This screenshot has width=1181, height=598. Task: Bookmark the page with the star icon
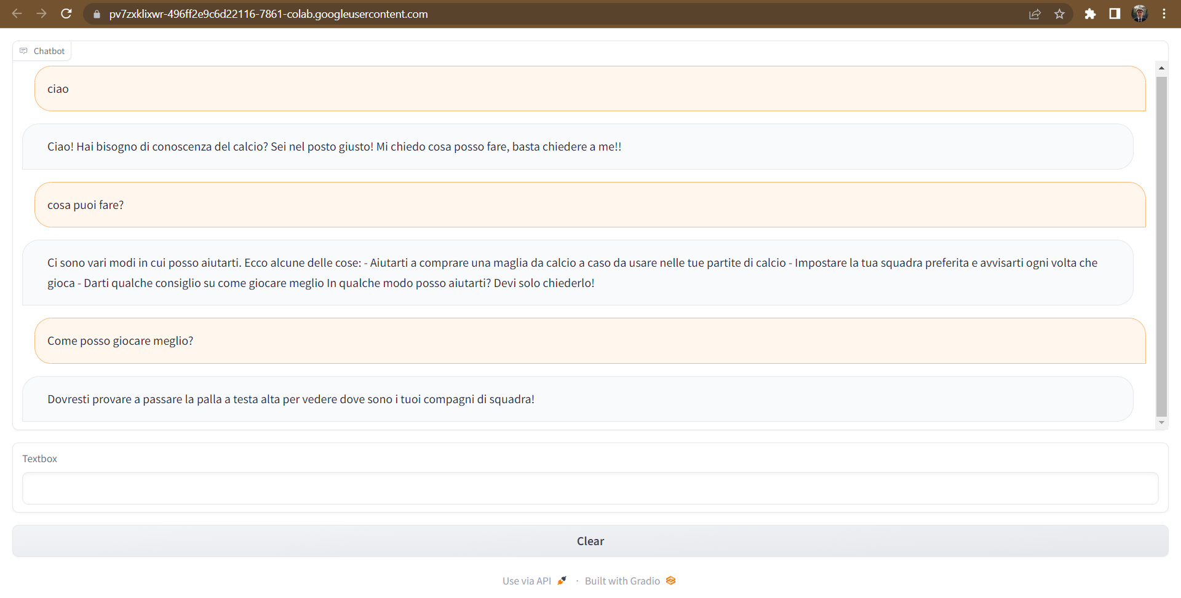1060,14
